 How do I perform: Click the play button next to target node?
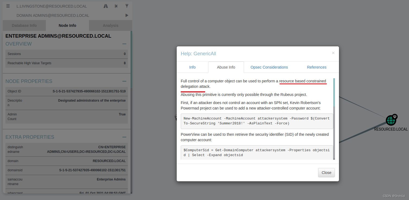pos(127,15)
